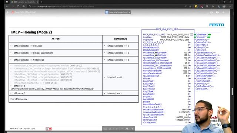Click the rXAxisActualPositionK1 value 39.6434
The image size is (237, 133).
coord(185,109)
